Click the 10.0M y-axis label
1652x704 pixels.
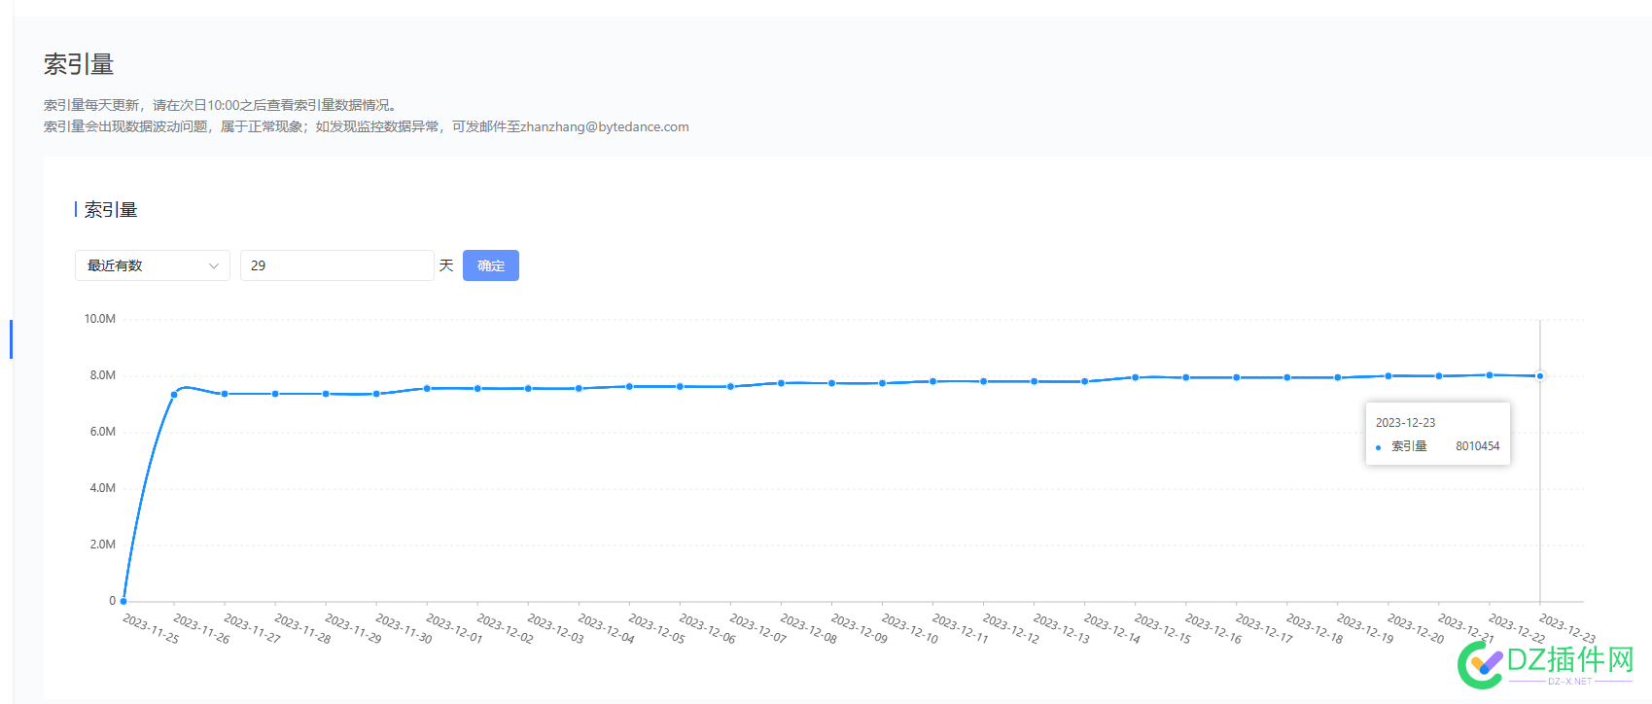click(99, 319)
